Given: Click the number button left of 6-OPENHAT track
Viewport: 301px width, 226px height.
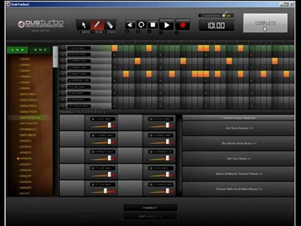Looking at the screenshot, I should point(63,80).
